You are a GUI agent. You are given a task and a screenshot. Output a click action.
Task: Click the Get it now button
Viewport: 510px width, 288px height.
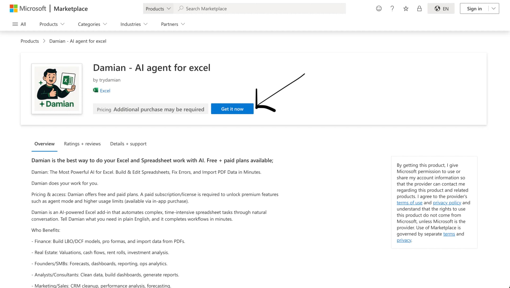point(232,109)
